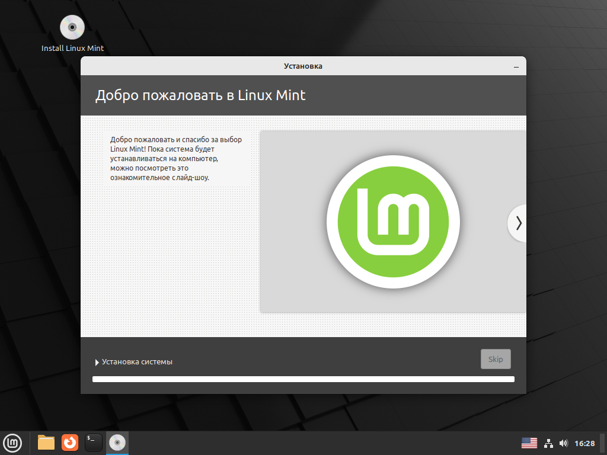Collapse the installer terminal log triangle
The image size is (607, 455).
pyautogui.click(x=97, y=361)
